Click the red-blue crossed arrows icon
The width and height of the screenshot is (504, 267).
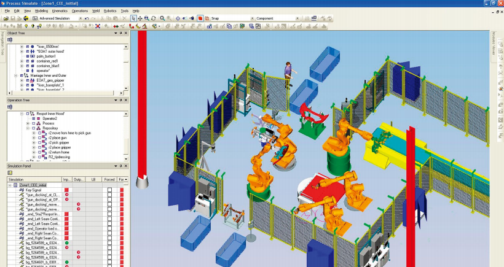pyautogui.click(x=98, y=26)
